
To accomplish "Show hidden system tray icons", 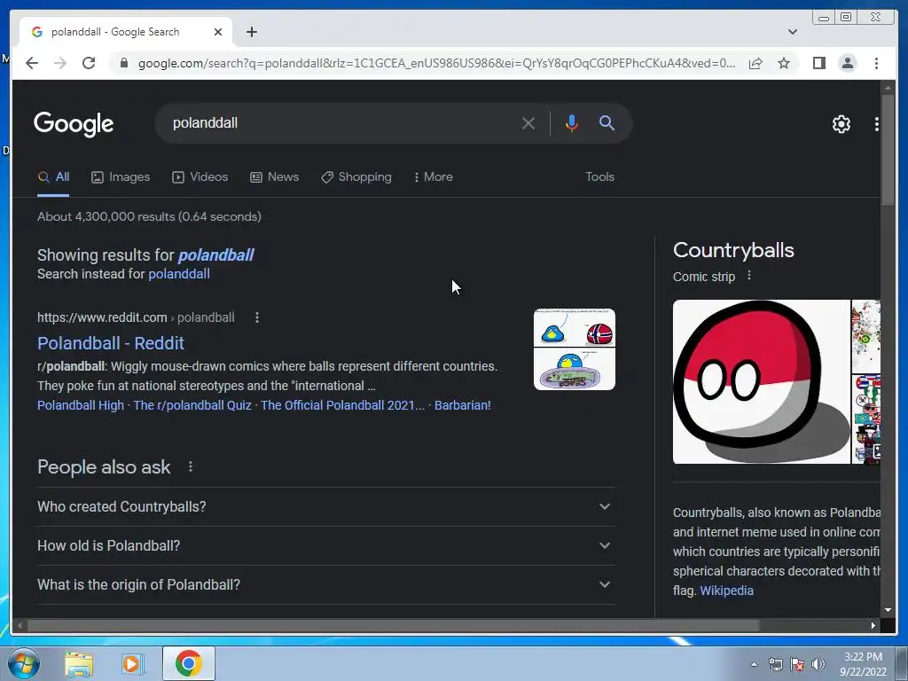I will (754, 665).
